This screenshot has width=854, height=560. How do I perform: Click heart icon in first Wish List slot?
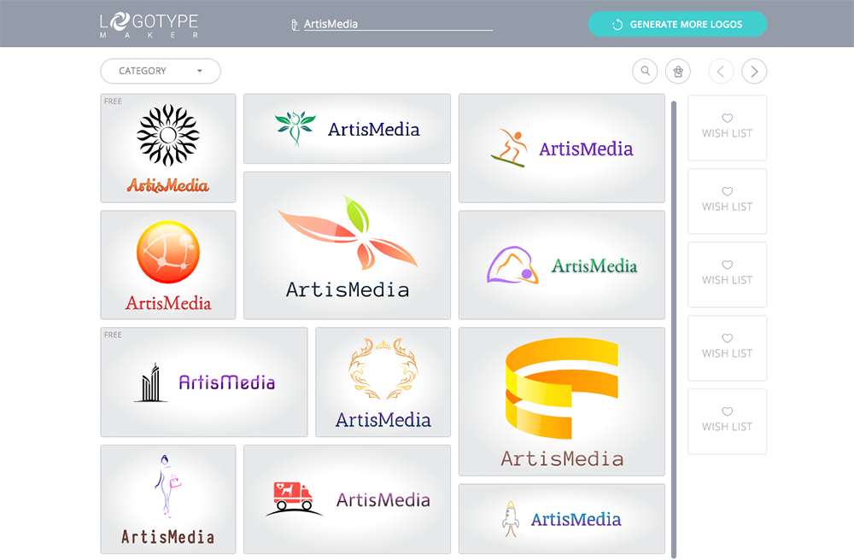click(x=727, y=118)
